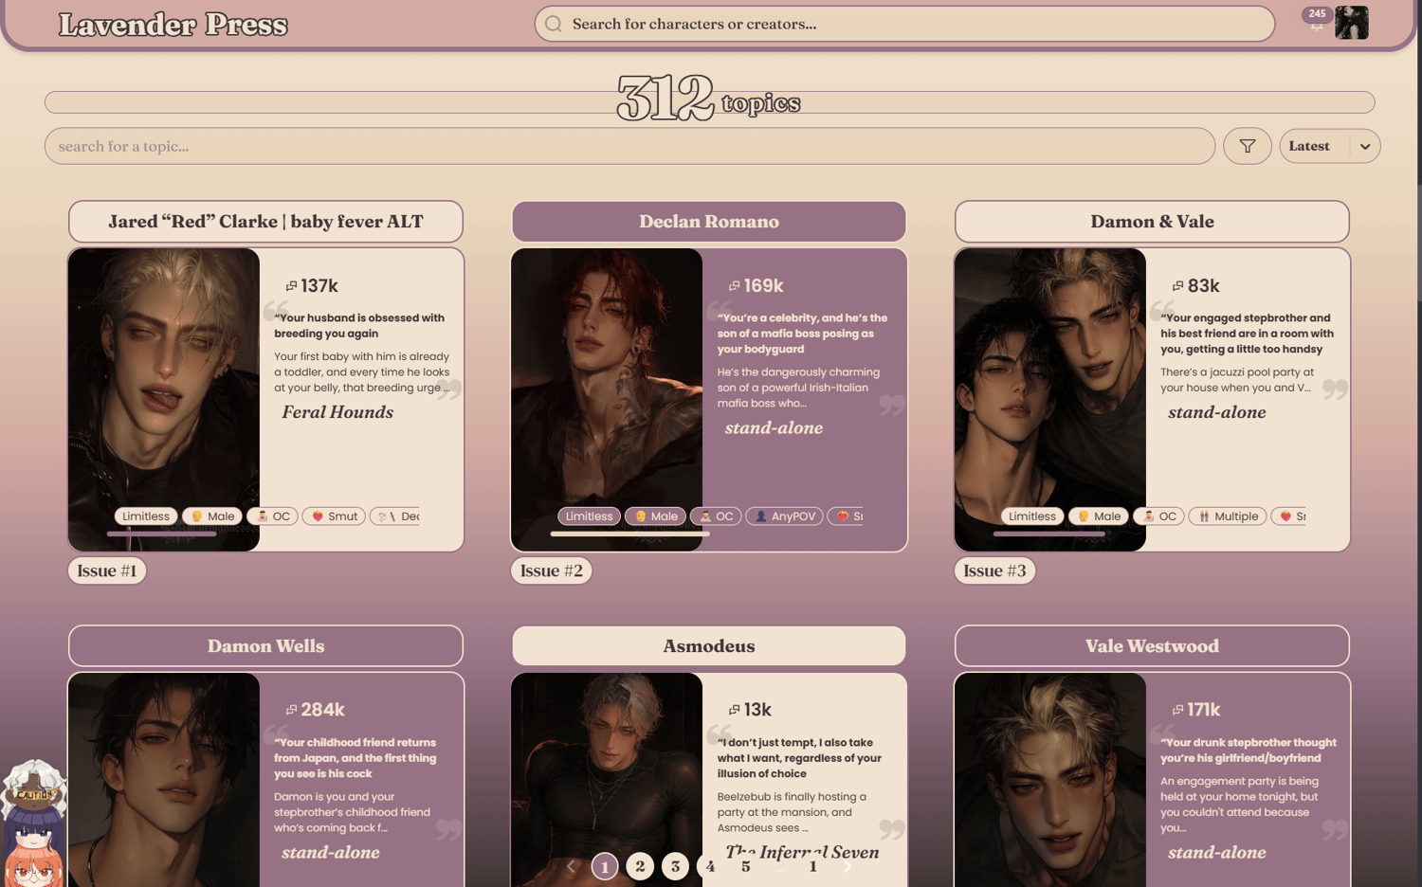
Task: Click the '284k' count on Damon Wells' card
Action: [322, 710]
